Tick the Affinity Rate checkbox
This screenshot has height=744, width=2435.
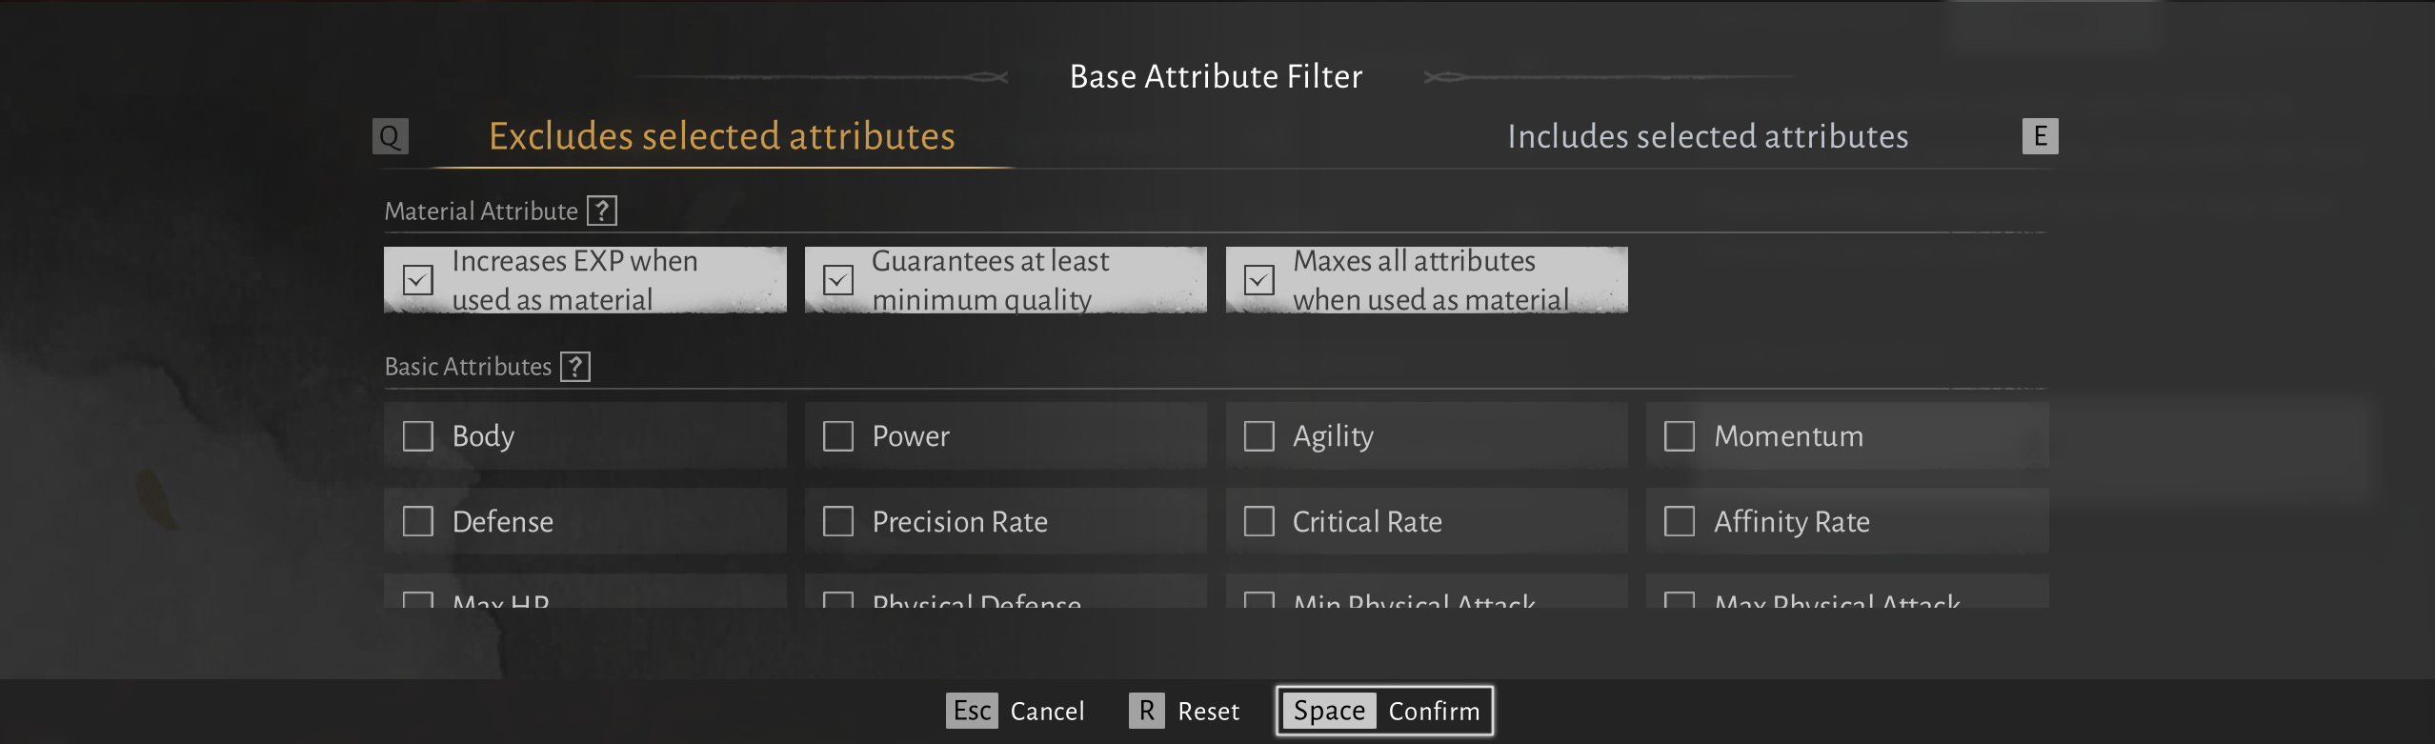(x=1680, y=521)
